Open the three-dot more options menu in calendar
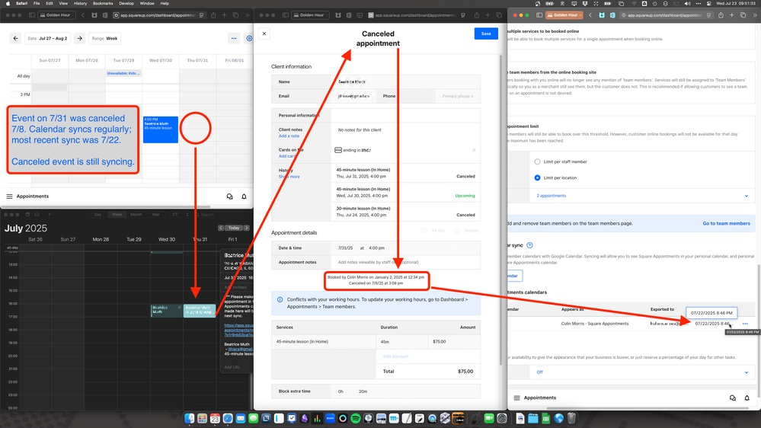 coord(234,38)
